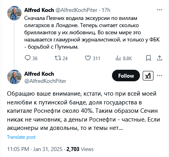169x157 pixels.
Task: Like the tweet with 311 hearts
Action: pos(88,58)
